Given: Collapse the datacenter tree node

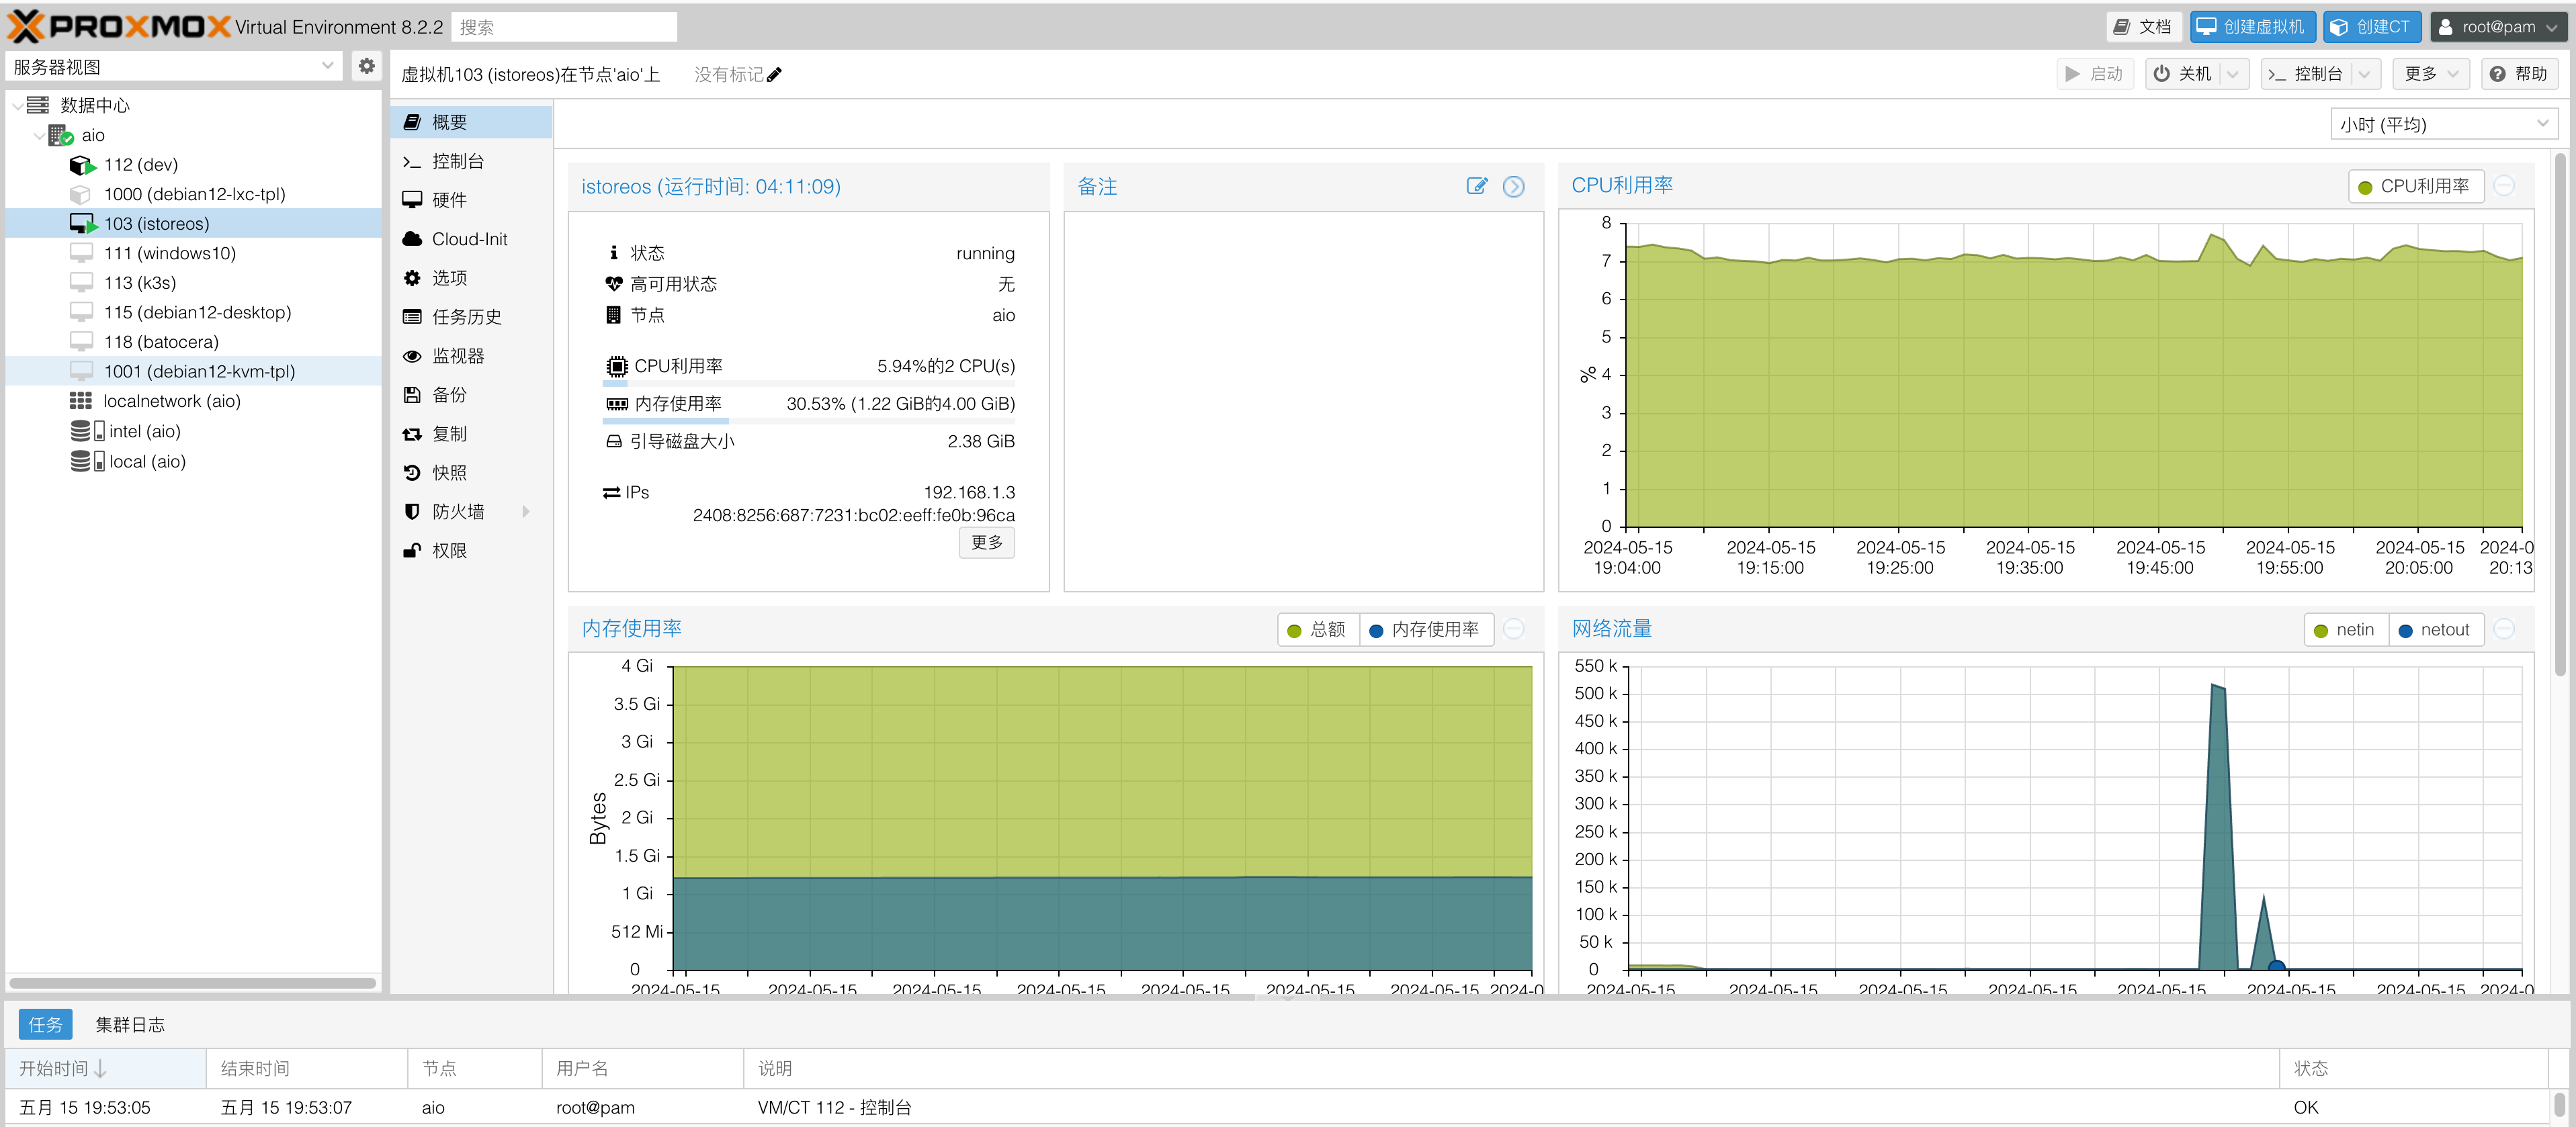Looking at the screenshot, I should 17,105.
